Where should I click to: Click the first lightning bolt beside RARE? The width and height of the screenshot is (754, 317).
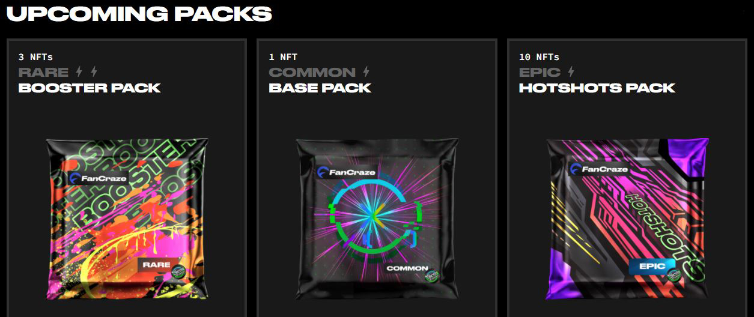tap(79, 72)
